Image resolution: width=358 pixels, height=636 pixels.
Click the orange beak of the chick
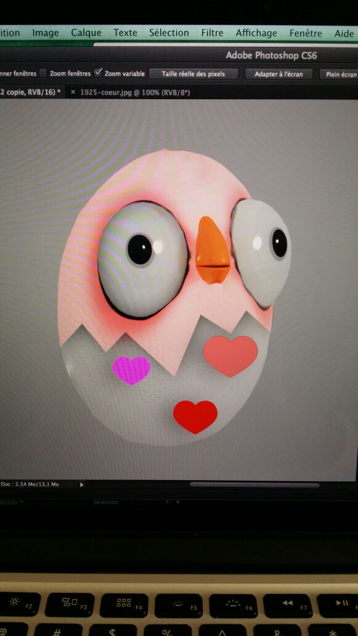point(212,250)
